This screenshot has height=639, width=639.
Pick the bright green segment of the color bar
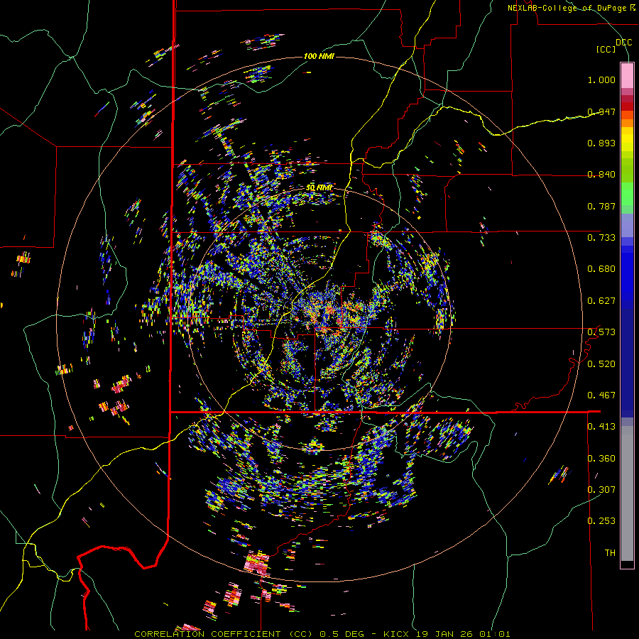[627, 194]
